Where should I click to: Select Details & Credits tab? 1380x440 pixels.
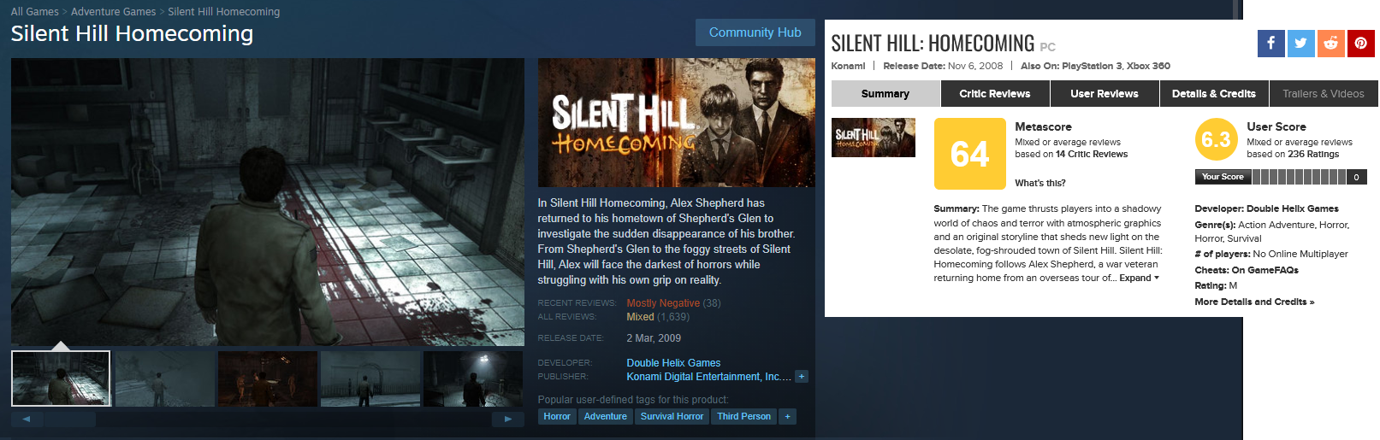pyautogui.click(x=1213, y=94)
